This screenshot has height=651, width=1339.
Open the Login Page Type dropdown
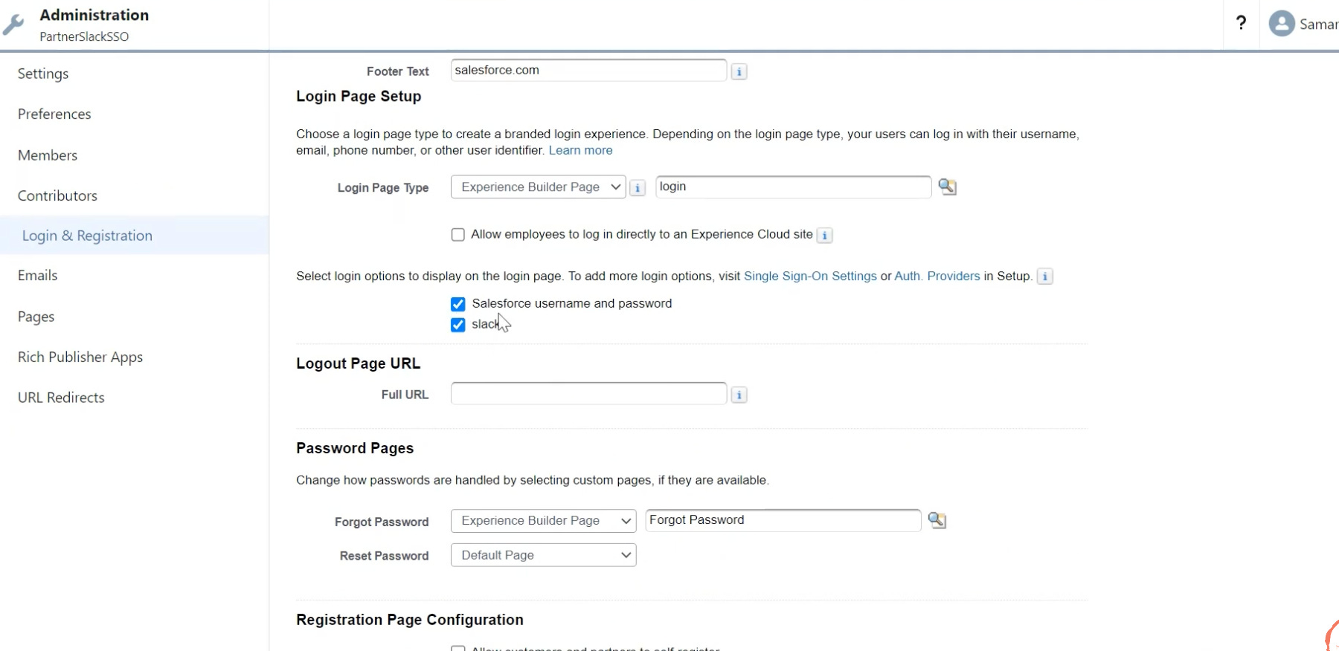tap(538, 187)
